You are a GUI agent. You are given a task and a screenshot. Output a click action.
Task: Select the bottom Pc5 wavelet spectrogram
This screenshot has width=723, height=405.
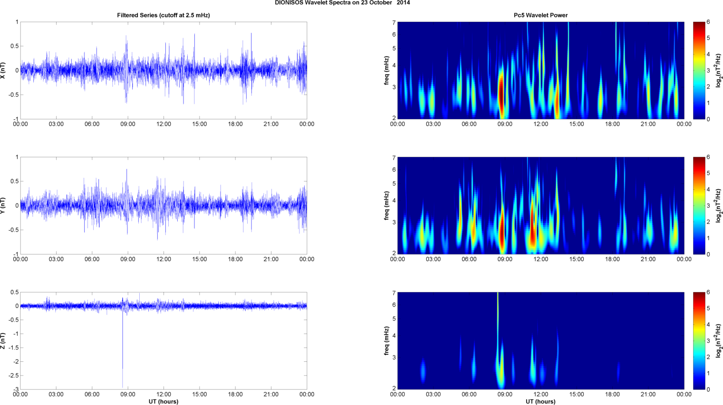click(x=540, y=341)
